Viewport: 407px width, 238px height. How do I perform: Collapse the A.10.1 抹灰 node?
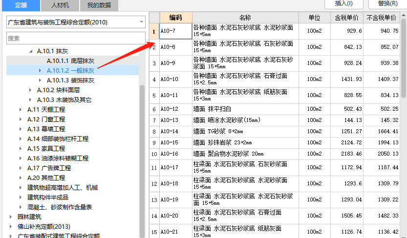point(31,51)
